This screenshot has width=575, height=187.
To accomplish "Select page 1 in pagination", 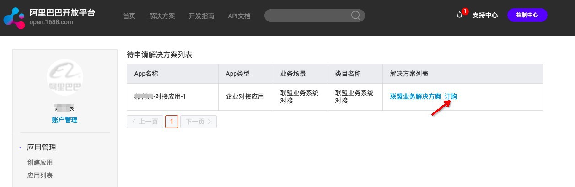I will click(172, 122).
